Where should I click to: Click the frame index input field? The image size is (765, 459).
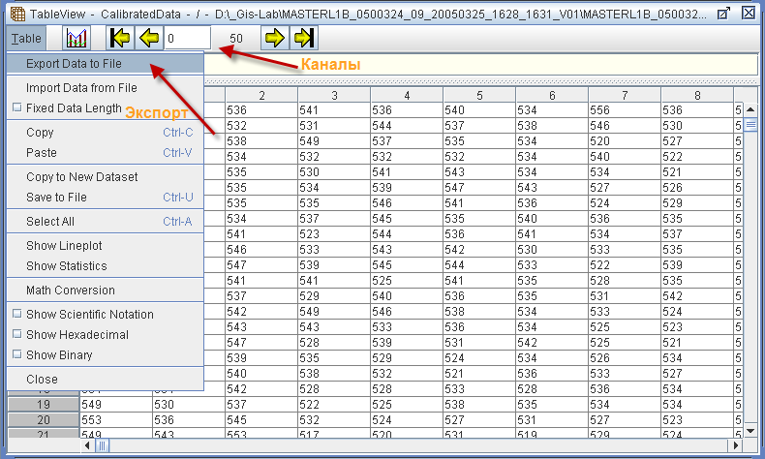click(186, 39)
